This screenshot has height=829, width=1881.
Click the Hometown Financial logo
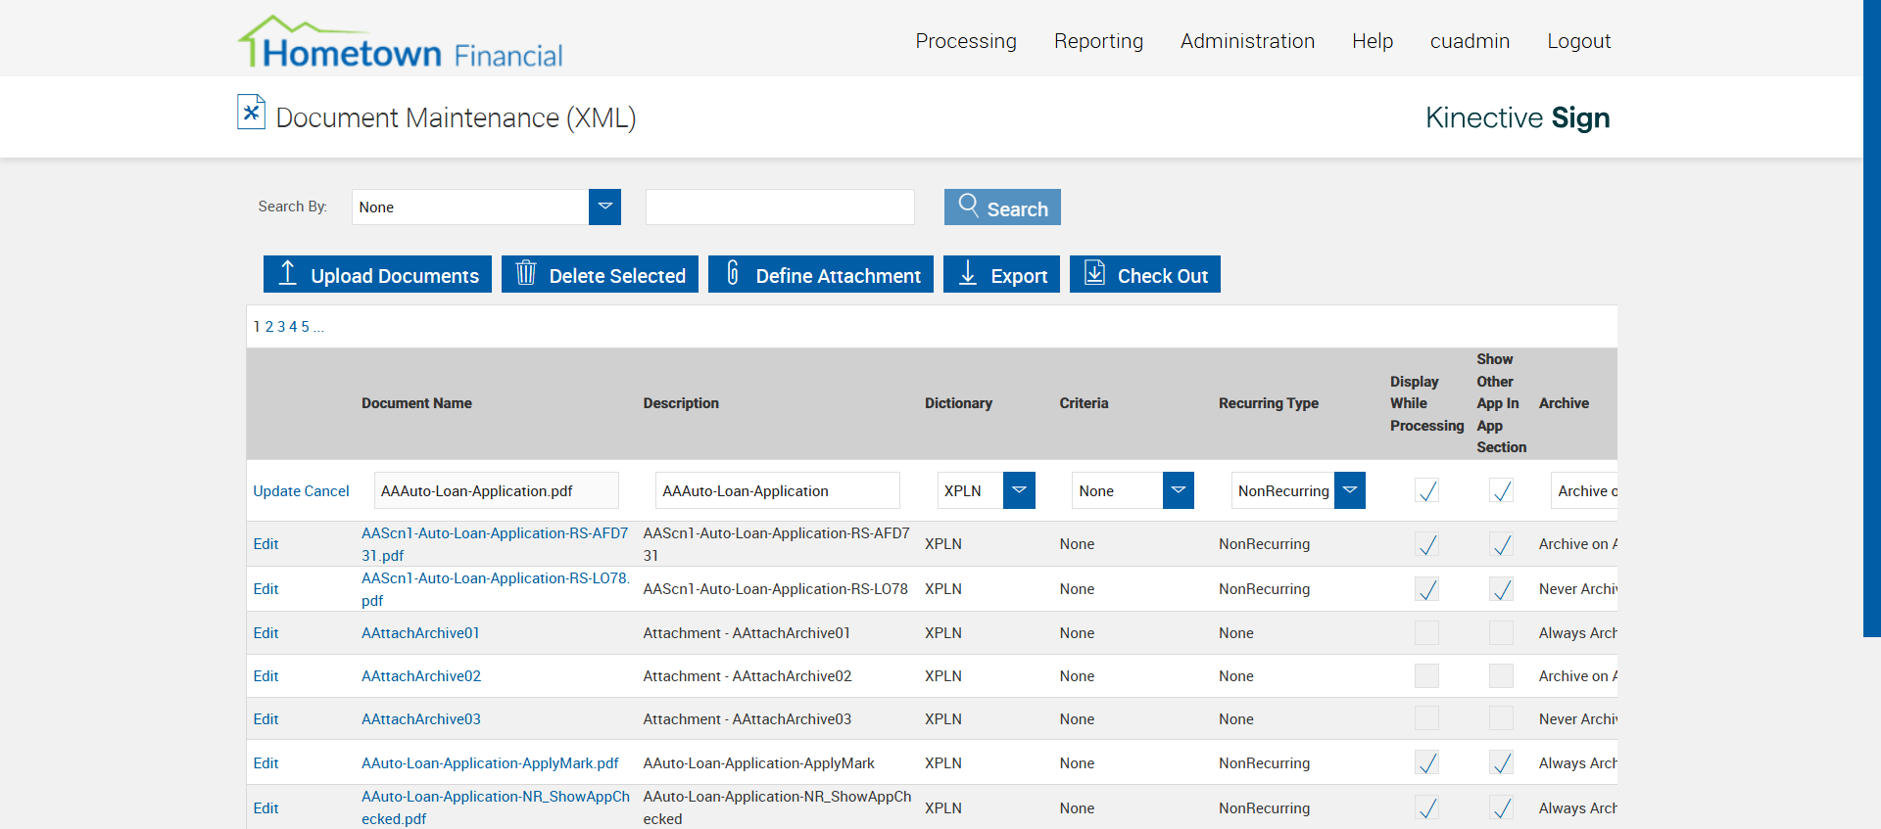pos(400,44)
